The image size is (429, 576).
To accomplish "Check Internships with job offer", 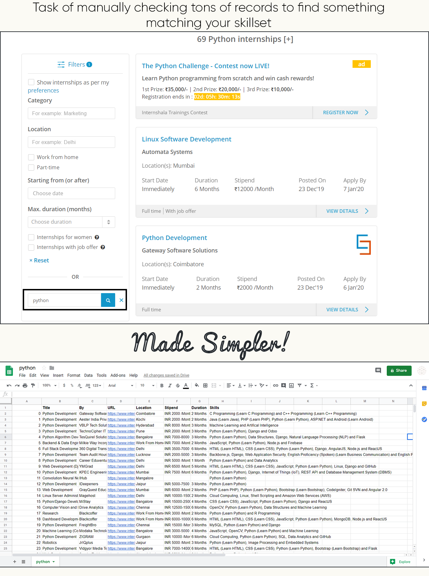I will 31,247.
